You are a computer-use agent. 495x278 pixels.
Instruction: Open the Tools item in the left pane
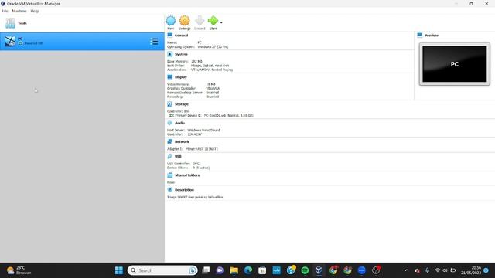[82, 23]
